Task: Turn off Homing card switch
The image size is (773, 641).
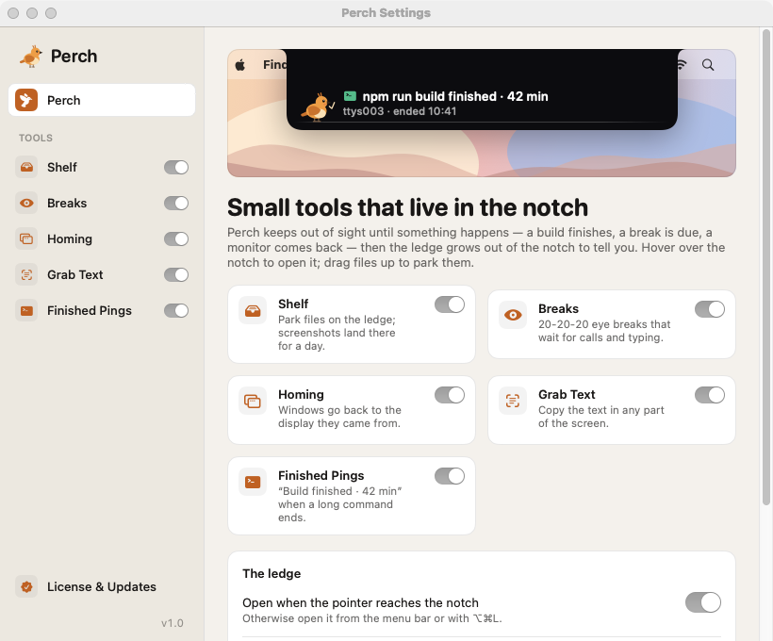Action: coord(450,395)
